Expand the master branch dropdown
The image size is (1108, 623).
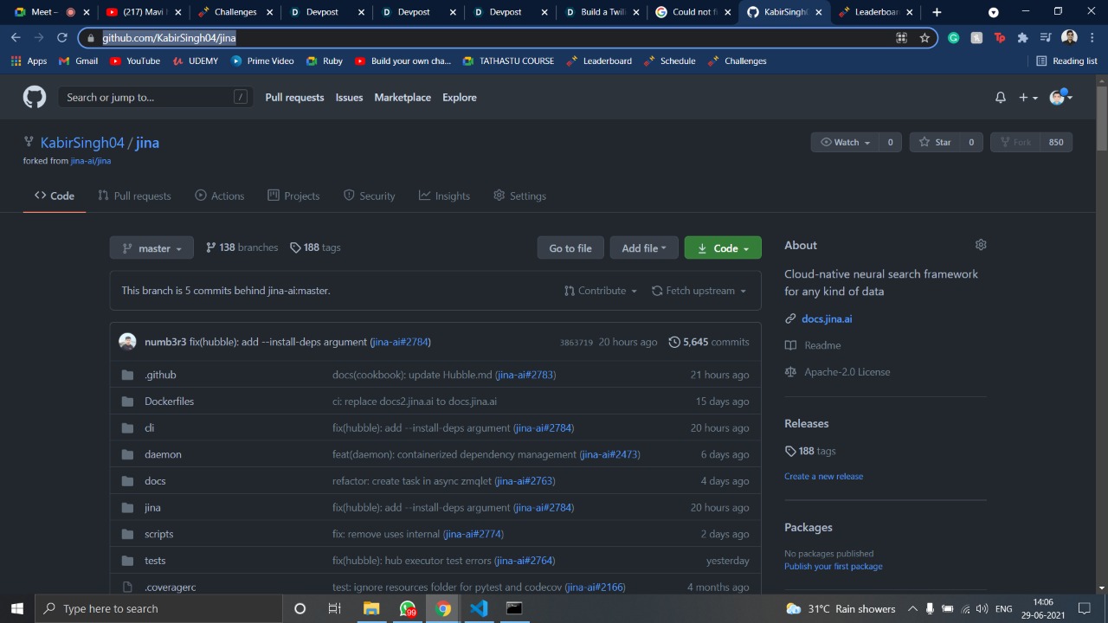(151, 247)
